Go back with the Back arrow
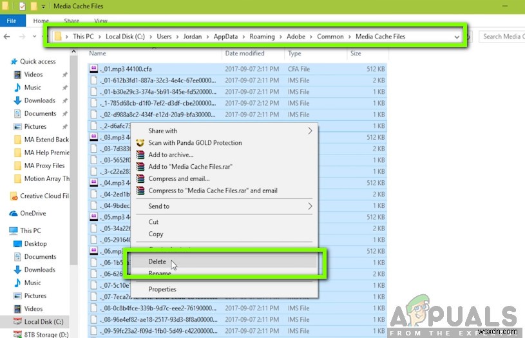 (x=6, y=37)
